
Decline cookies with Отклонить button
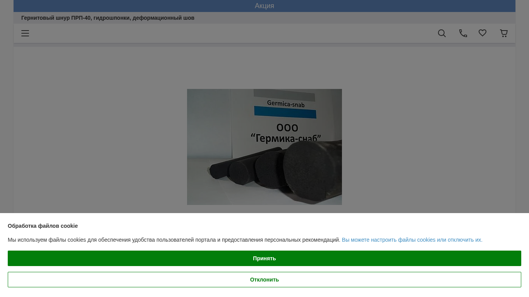264,280
